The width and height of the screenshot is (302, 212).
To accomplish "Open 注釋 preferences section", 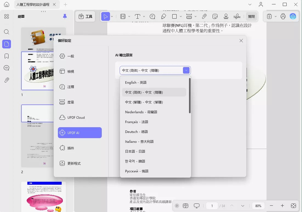I will [x=80, y=87].
